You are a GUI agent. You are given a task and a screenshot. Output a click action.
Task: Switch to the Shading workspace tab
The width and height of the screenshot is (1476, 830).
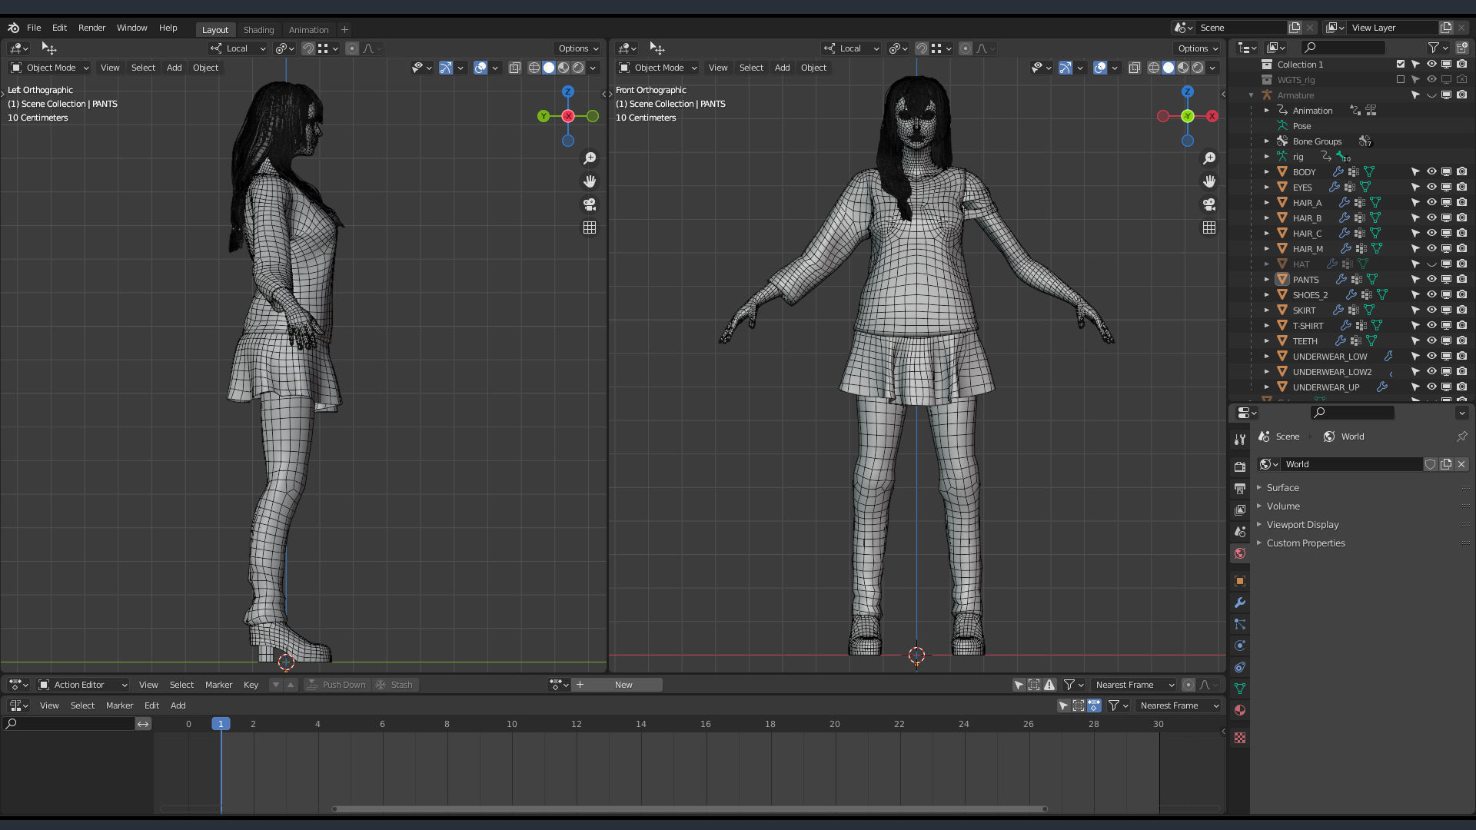pyautogui.click(x=258, y=29)
